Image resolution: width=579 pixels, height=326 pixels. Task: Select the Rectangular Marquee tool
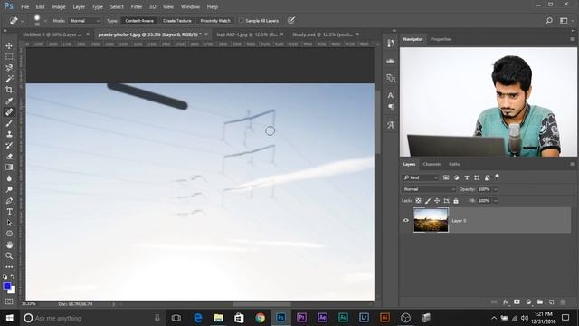point(9,57)
